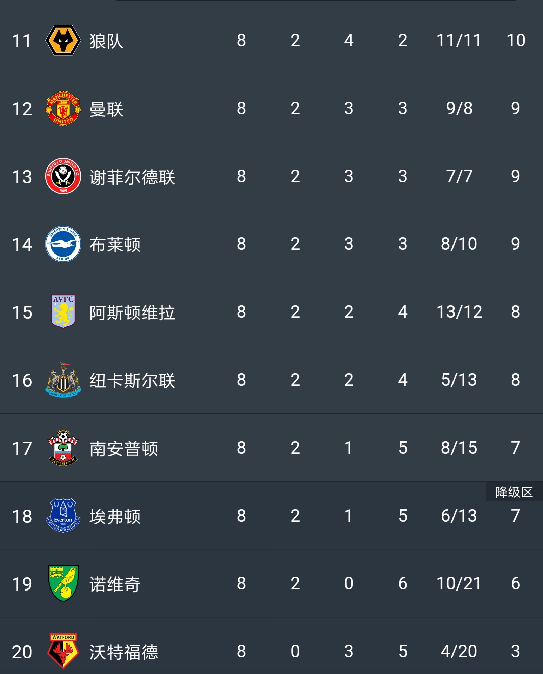Tap team name 布莱顿

115,245
